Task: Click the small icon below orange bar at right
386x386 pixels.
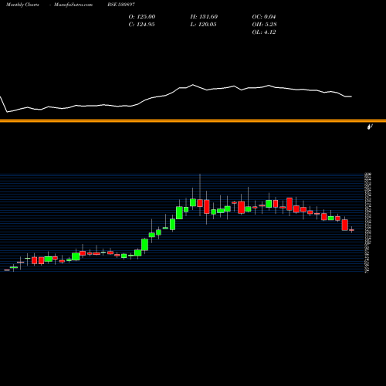Action: 370,127
